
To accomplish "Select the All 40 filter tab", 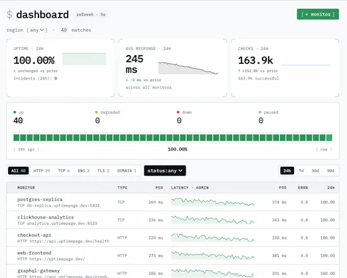I will click(18, 171).
